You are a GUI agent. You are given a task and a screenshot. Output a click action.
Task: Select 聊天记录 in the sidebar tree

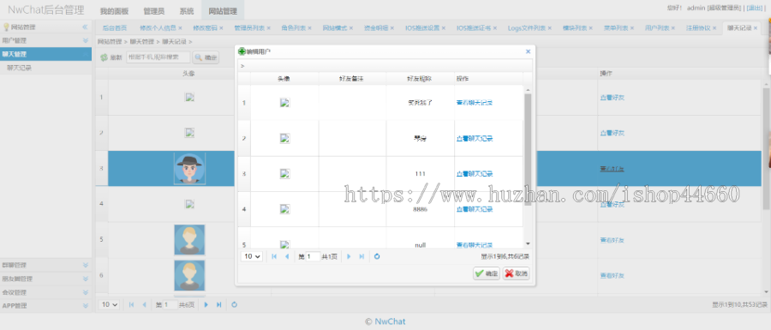click(x=19, y=68)
